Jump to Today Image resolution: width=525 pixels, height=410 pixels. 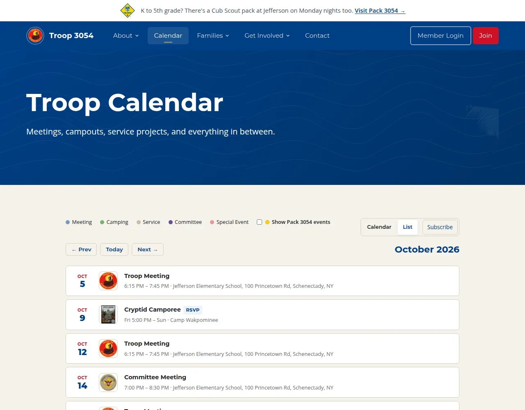[x=114, y=250]
